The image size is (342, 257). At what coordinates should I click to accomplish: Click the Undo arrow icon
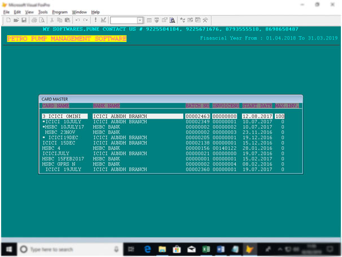(77, 20)
